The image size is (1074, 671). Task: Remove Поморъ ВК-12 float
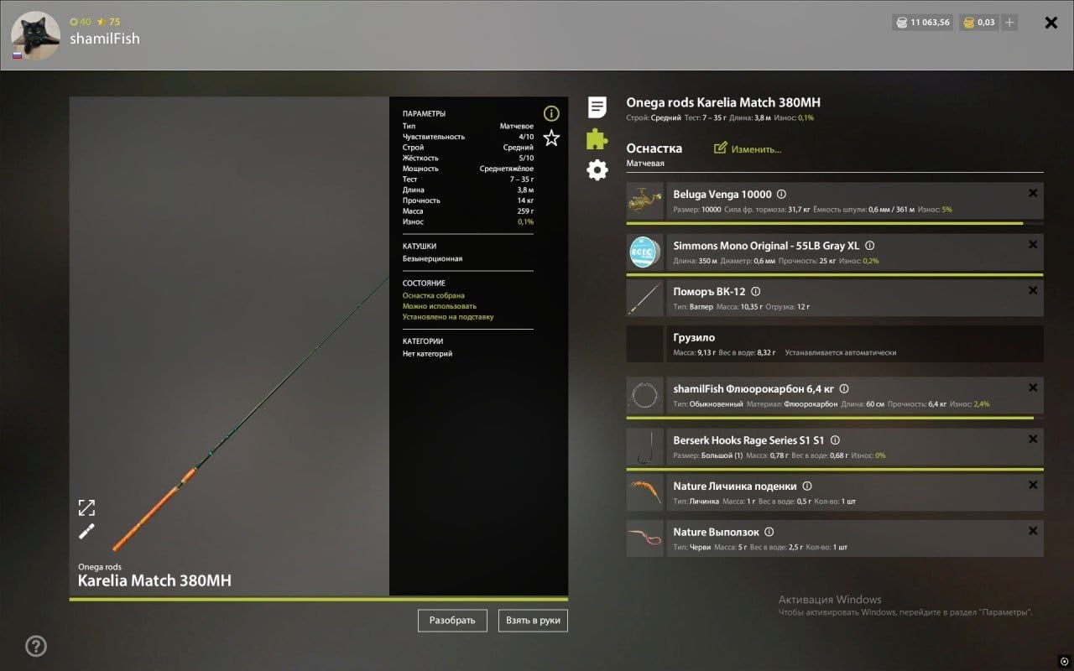[x=1033, y=290]
